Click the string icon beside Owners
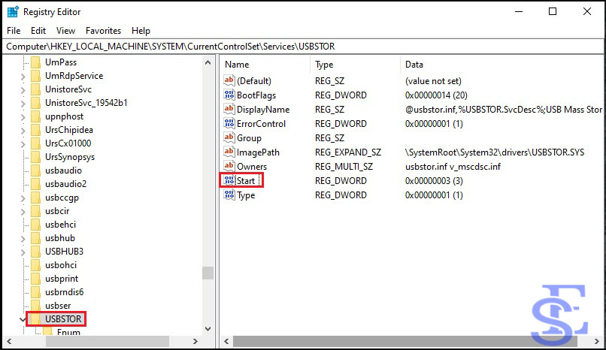The width and height of the screenshot is (606, 350). (229, 166)
